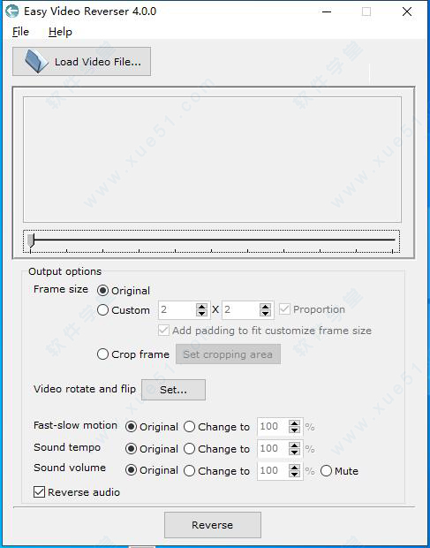This screenshot has width=430, height=548.
Task: Open the Help menu
Action: coord(60,32)
